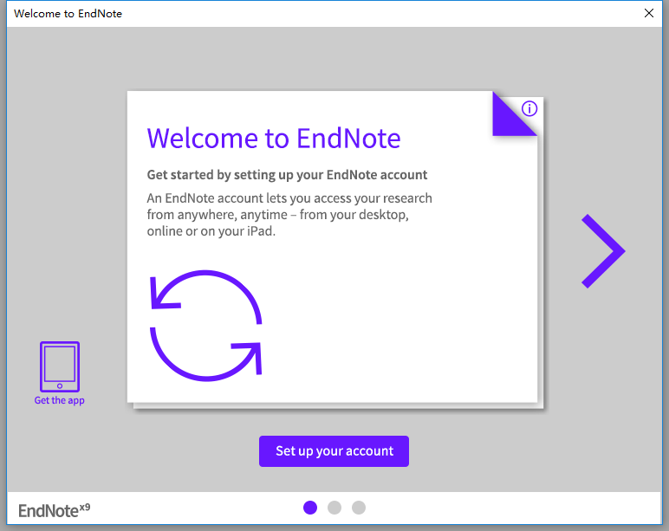Click the Welcome to EndNote heading
The width and height of the screenshot is (669, 531).
click(274, 139)
